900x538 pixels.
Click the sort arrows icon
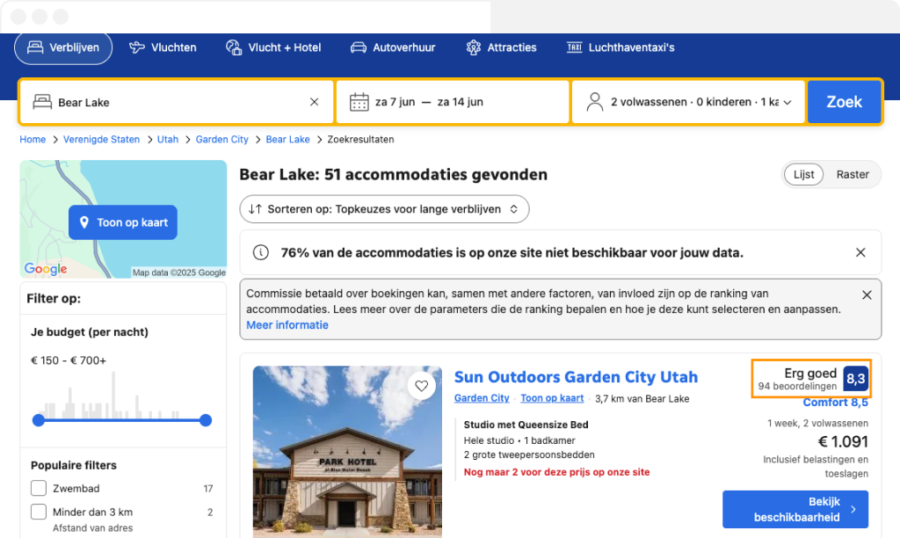click(x=256, y=209)
